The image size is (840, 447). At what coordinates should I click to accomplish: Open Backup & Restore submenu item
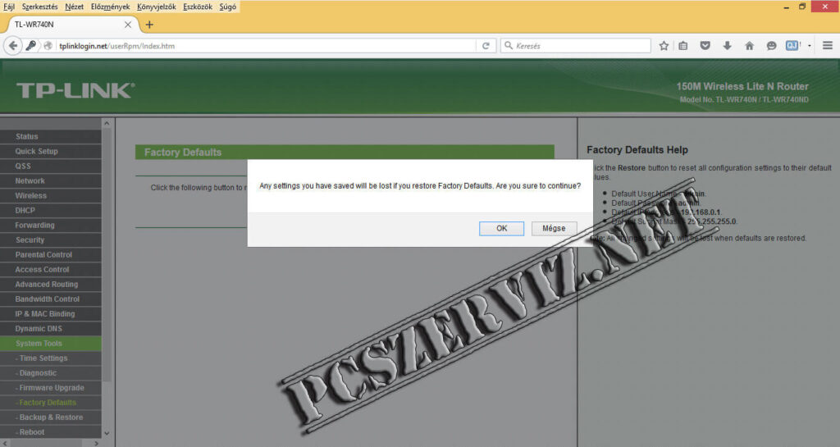50,417
